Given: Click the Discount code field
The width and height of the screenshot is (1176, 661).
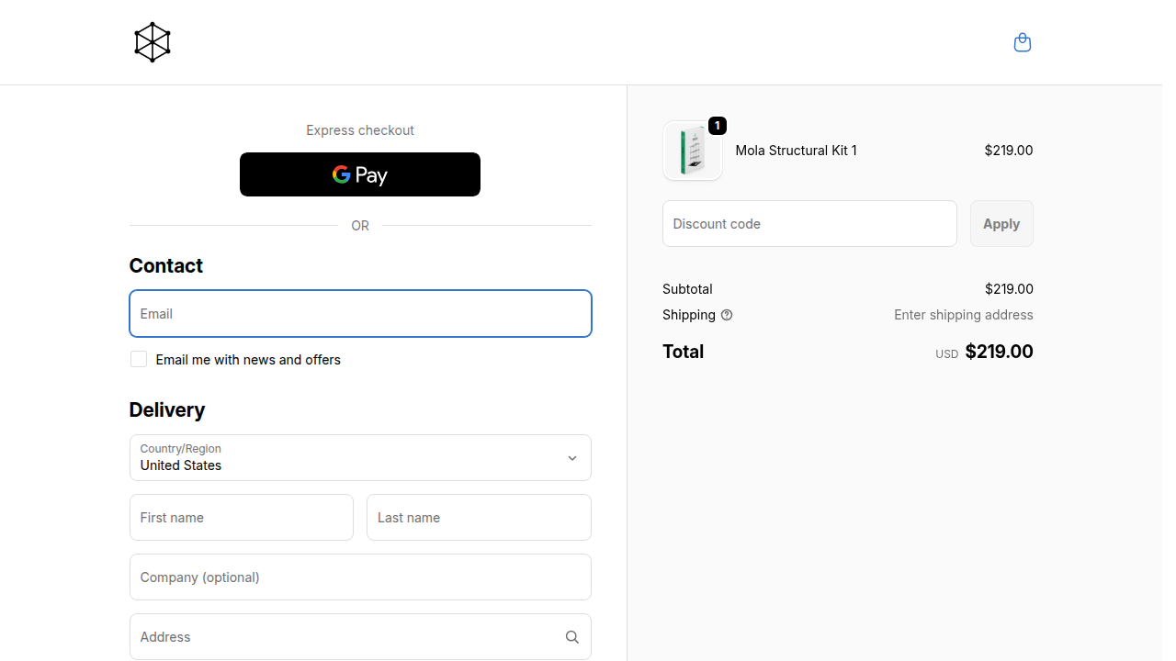Looking at the screenshot, I should [809, 224].
